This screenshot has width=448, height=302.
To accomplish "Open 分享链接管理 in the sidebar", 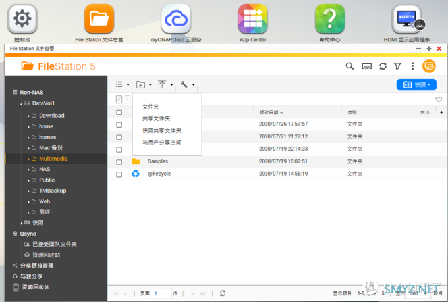I will pos(37,266).
